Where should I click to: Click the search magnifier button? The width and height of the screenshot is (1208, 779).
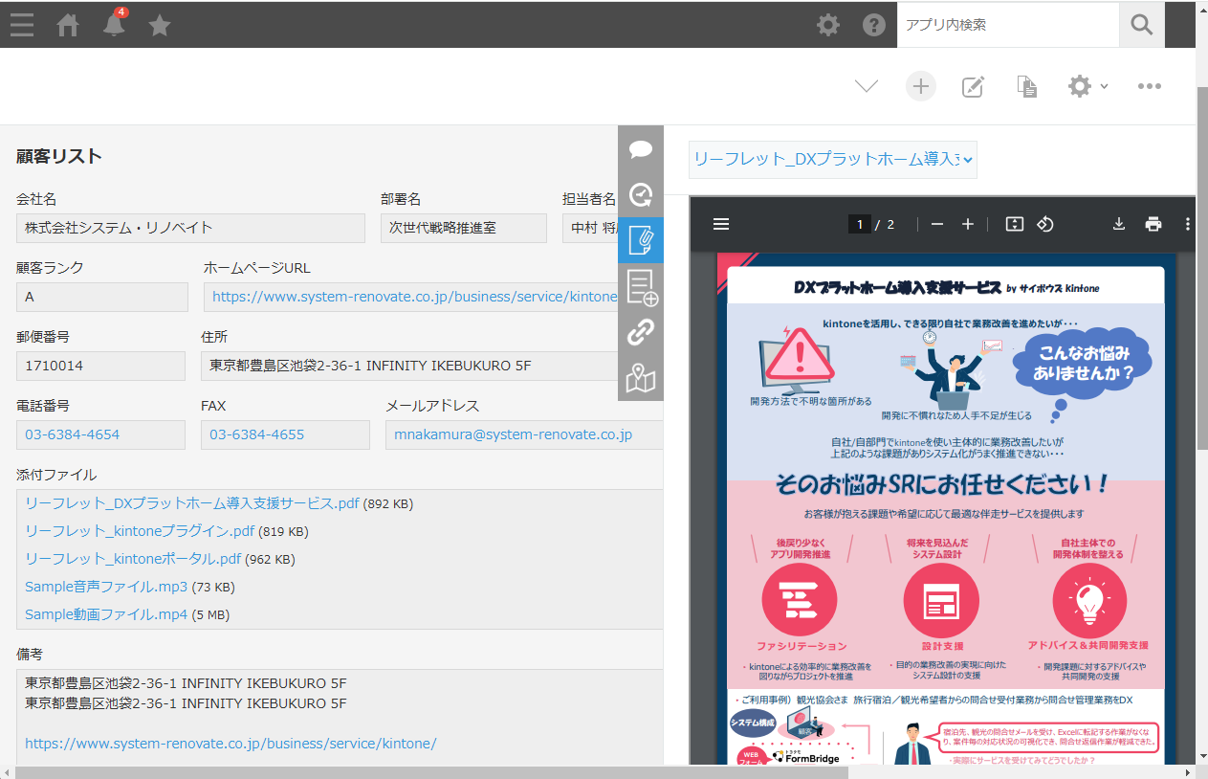1142,25
